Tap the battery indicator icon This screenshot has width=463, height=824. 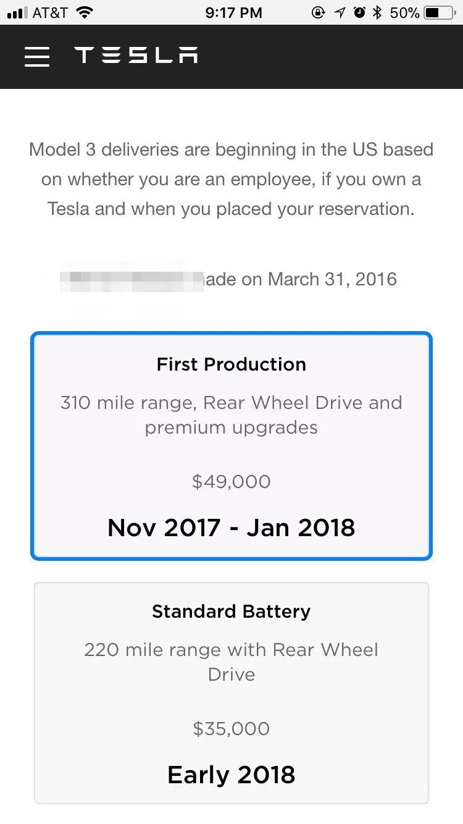440,12
